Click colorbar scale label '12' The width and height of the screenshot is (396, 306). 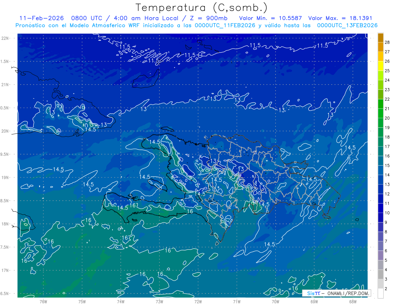tap(387, 194)
